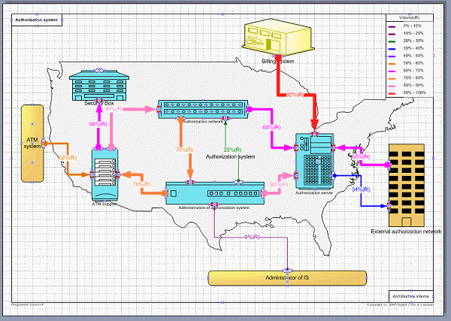Click the 75%(R) orange connection label
The height and width of the screenshot is (321, 451).
[185, 150]
